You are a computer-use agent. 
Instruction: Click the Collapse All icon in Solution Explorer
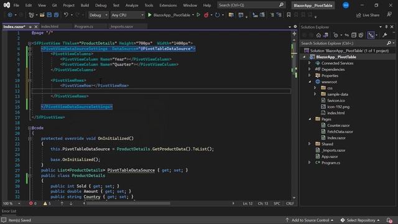pos(354,35)
